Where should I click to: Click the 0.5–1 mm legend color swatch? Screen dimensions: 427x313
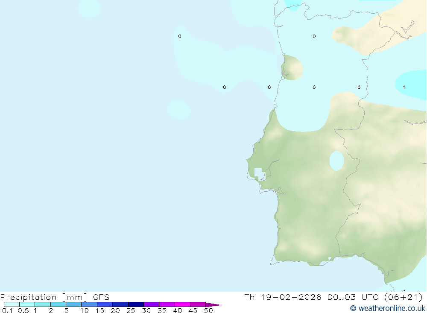(27, 304)
